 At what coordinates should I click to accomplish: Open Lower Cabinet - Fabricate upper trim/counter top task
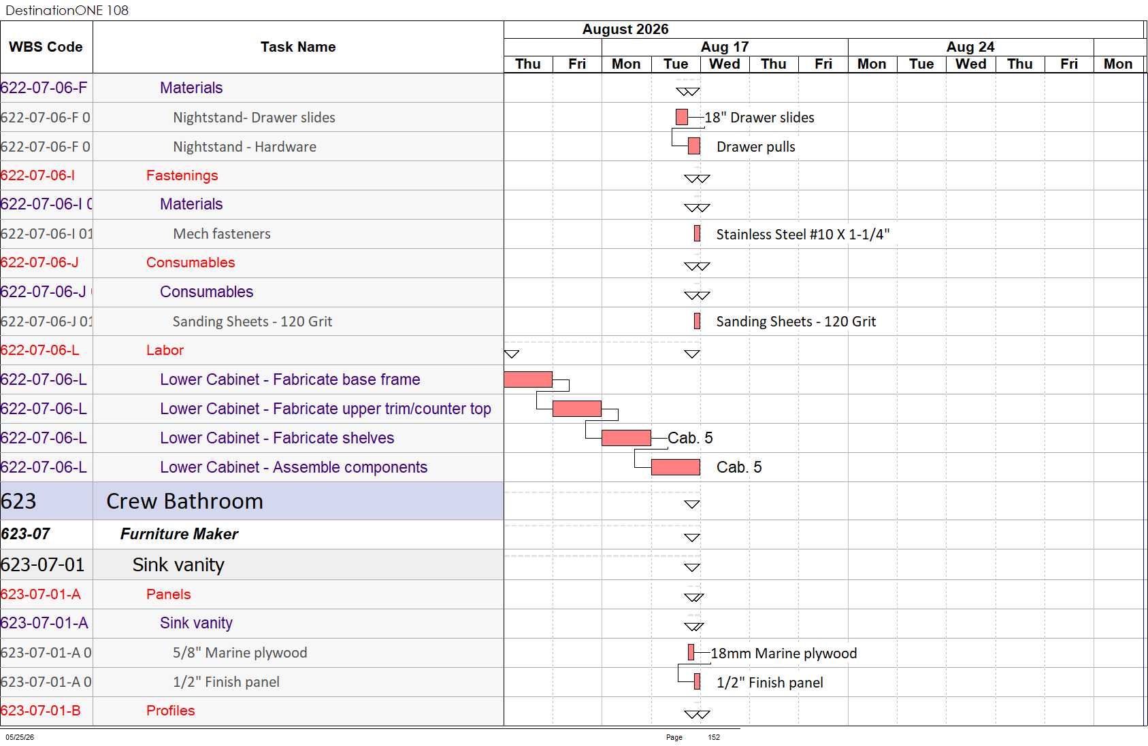pos(325,409)
